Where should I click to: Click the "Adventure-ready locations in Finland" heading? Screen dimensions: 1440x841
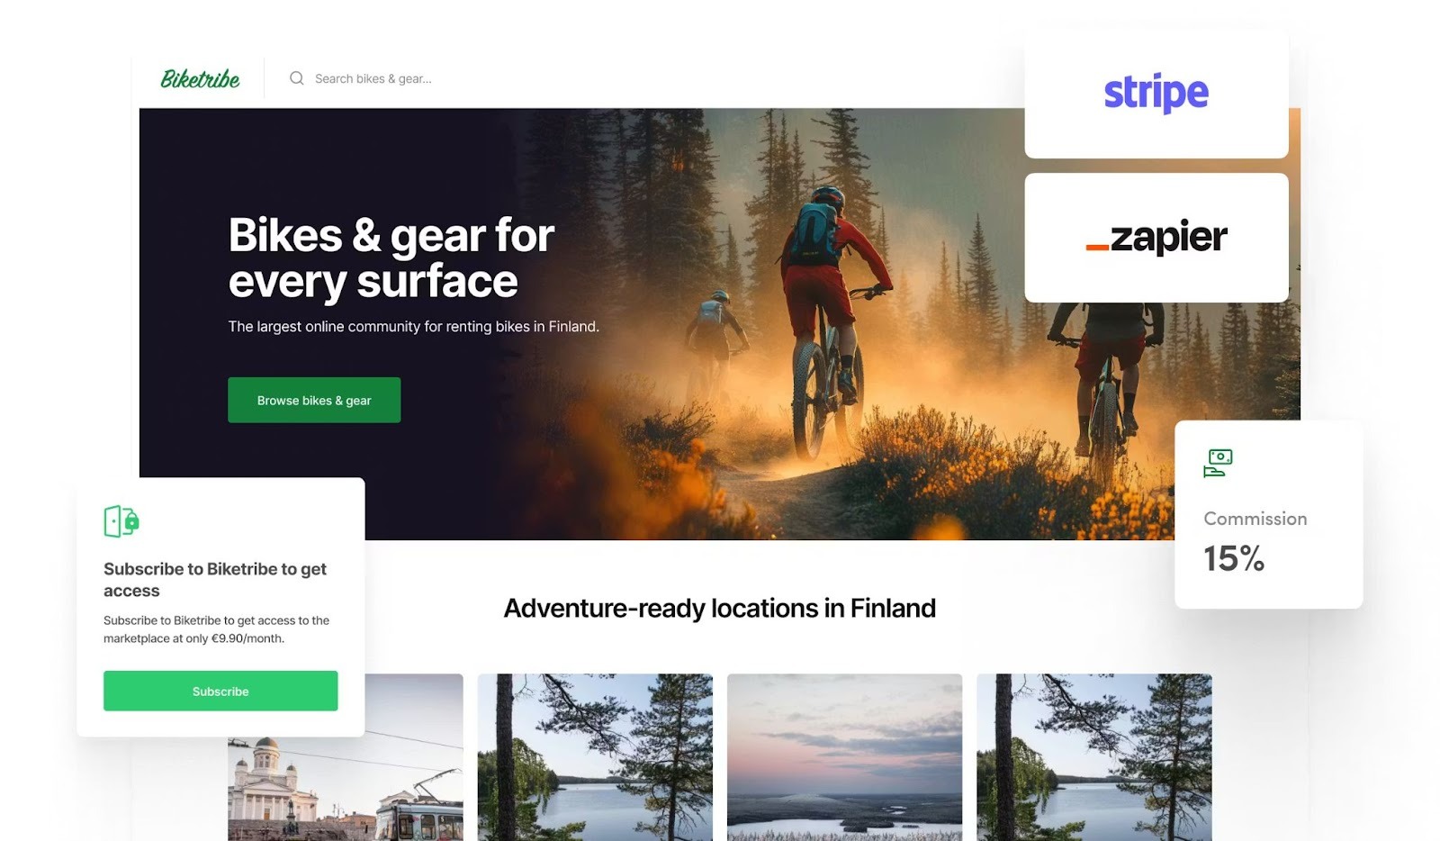(x=720, y=609)
